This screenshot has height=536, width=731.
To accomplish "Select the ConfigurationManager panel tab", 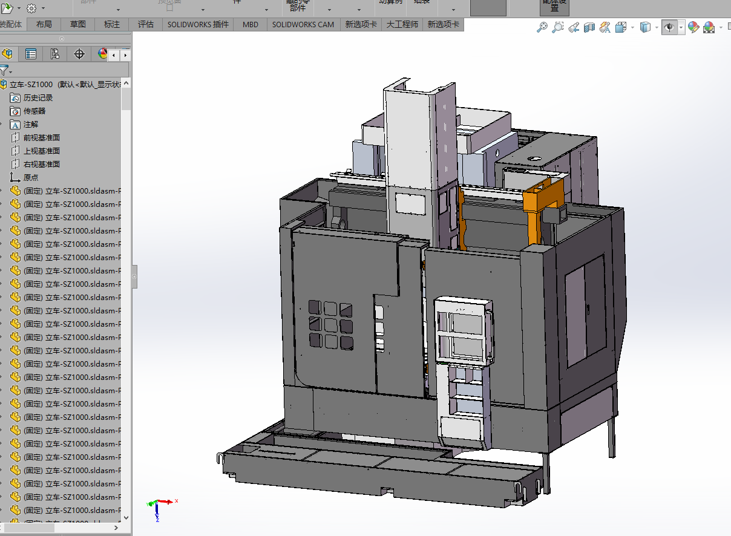I will coord(55,54).
